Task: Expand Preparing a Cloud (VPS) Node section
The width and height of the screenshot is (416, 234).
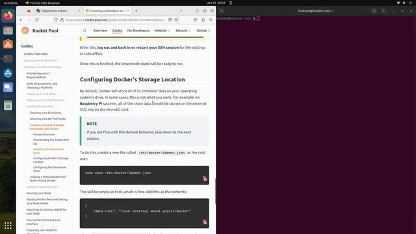Action: [x=47, y=100]
